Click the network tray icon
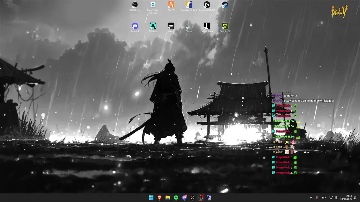 point(331,198)
